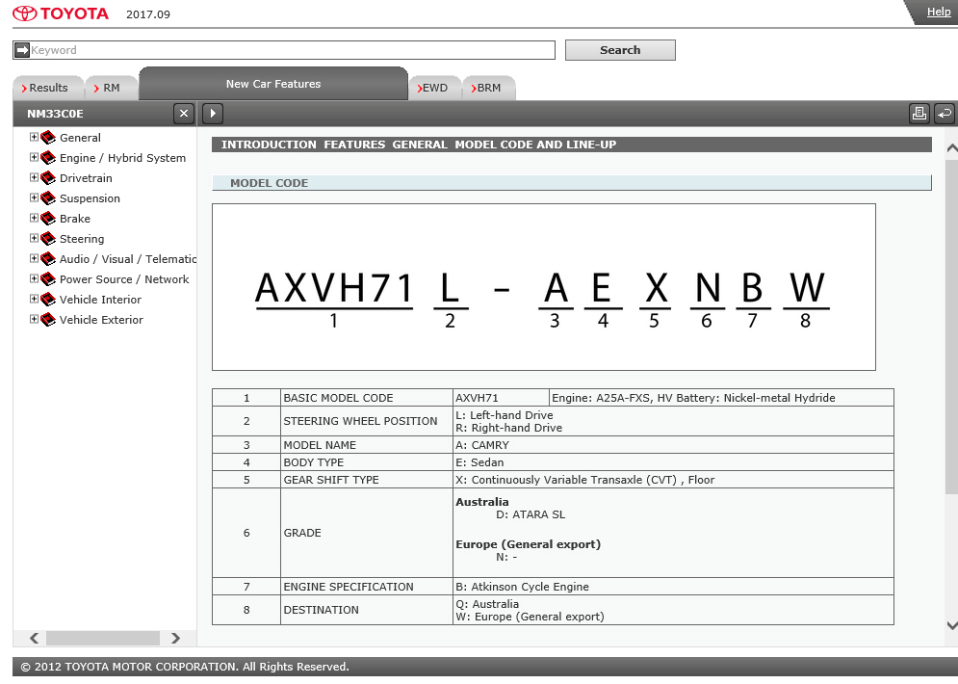The image size is (958, 684).
Task: Click the 'B: Atkinson Cycle Engine' cell
Action: click(x=673, y=587)
